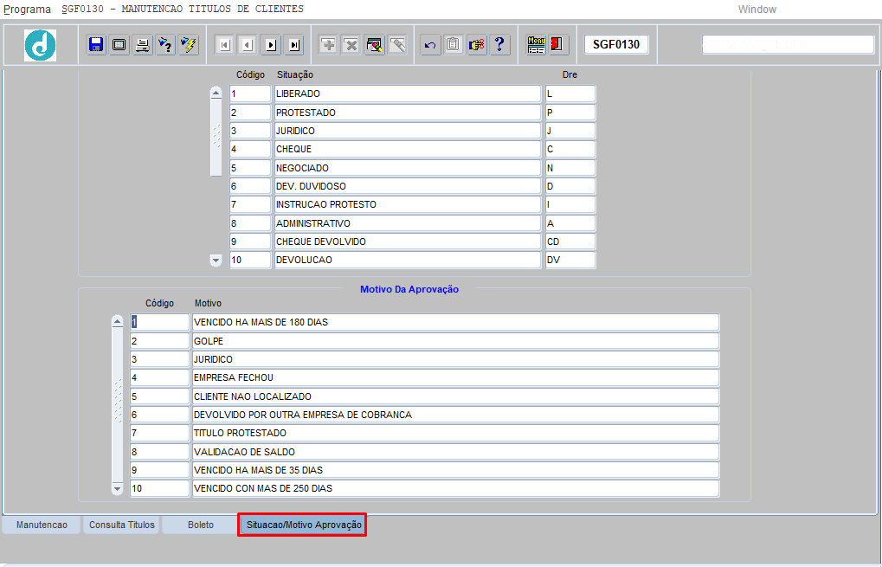882x567 pixels.
Task: Go to the last record
Action: click(294, 44)
